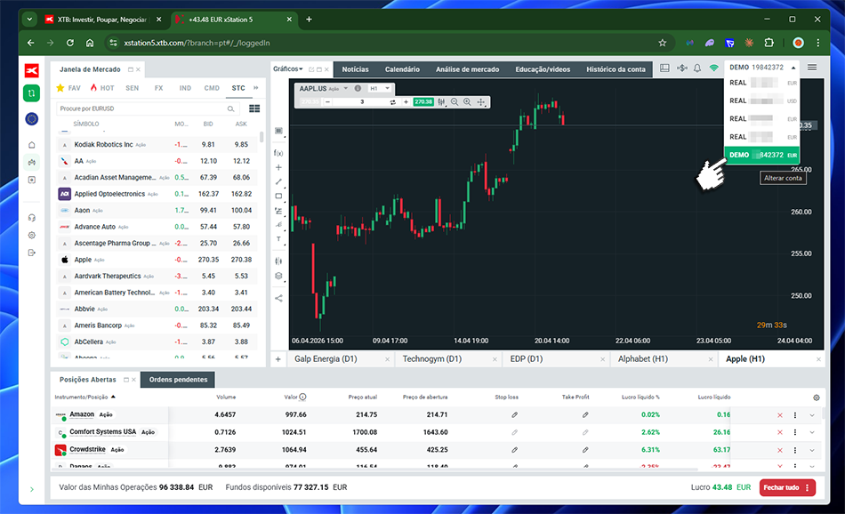Open the AAPL.US instrument info icon
The width and height of the screenshot is (845, 514).
tap(358, 88)
